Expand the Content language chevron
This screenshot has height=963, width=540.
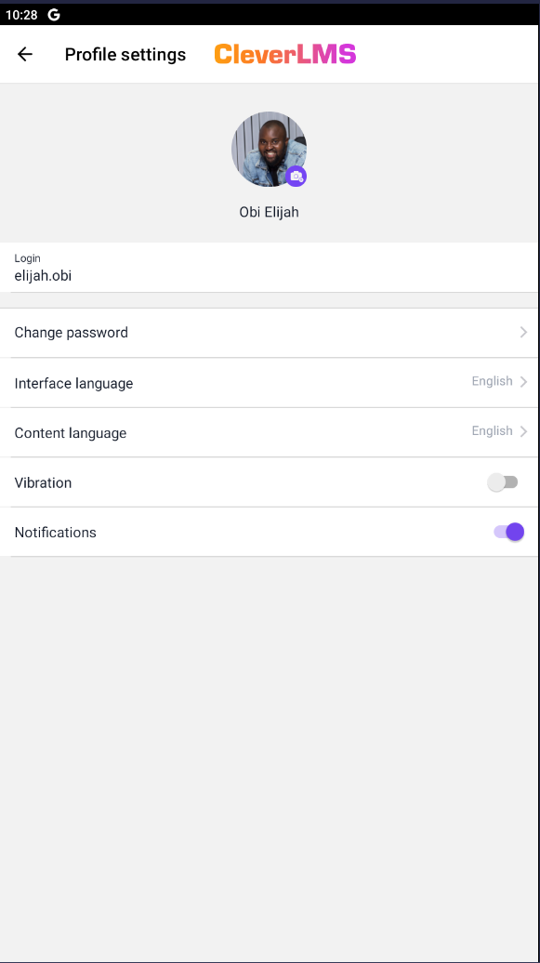point(523,431)
